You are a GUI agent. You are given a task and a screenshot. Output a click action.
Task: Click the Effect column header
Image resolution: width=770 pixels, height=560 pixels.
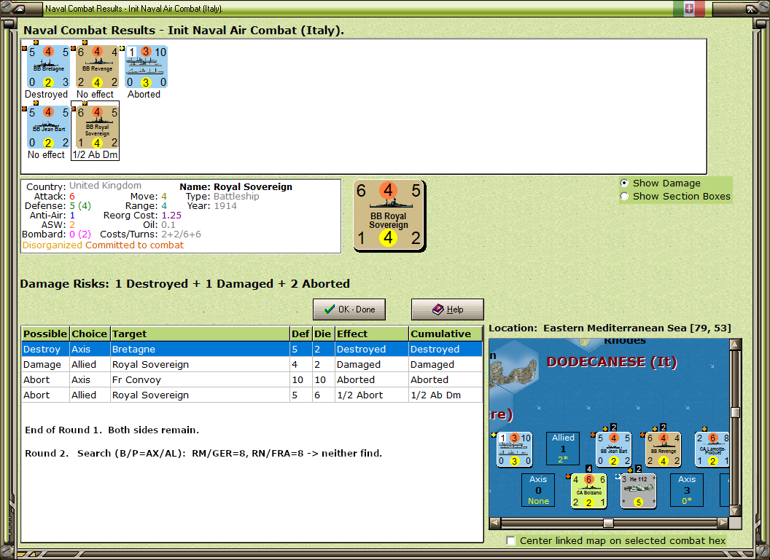coord(371,334)
